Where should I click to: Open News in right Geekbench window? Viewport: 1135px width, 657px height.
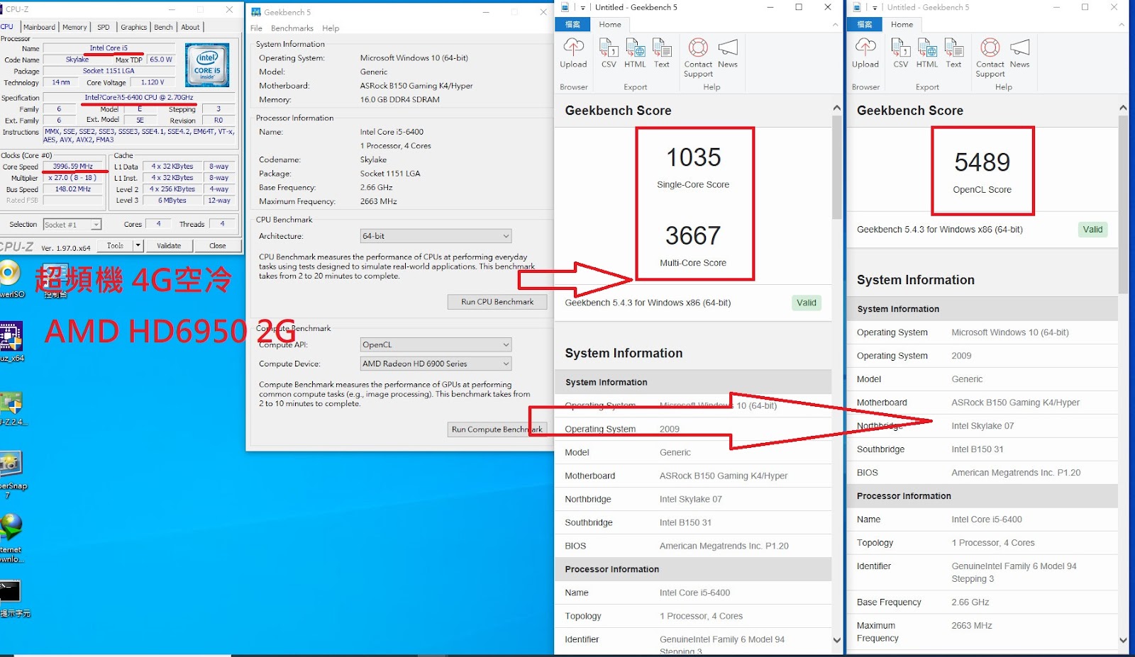(1020, 47)
